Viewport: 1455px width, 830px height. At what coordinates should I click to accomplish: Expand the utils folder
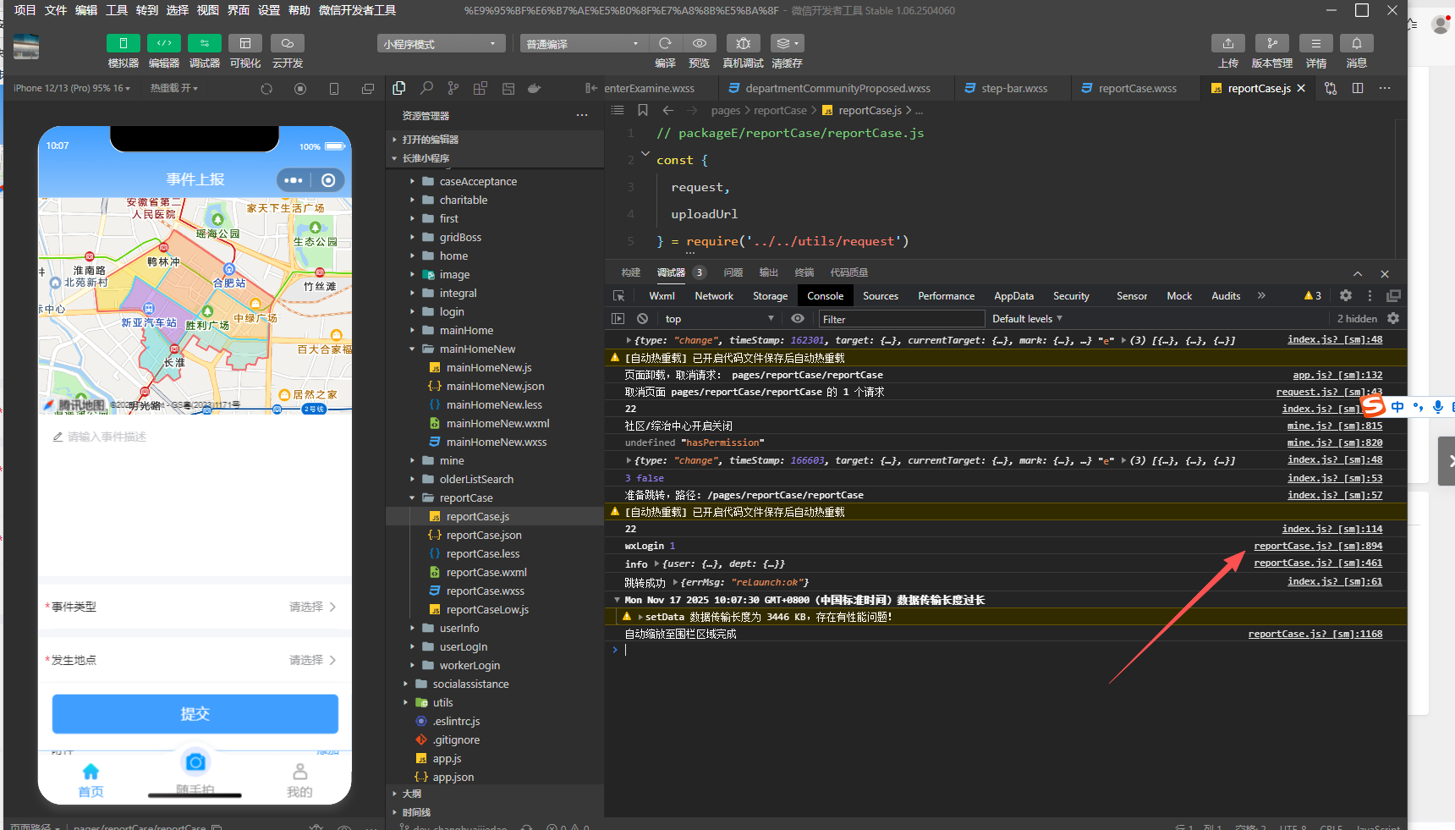coord(442,702)
